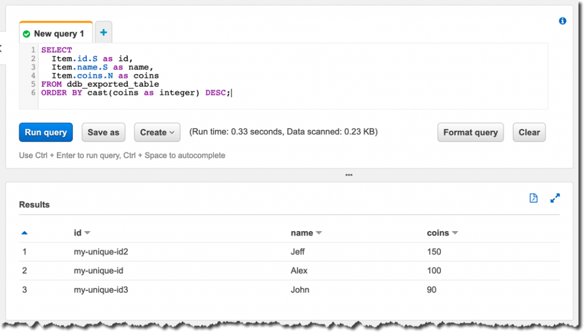Expand the Results panel to full screen
584x333 pixels.
555,198
